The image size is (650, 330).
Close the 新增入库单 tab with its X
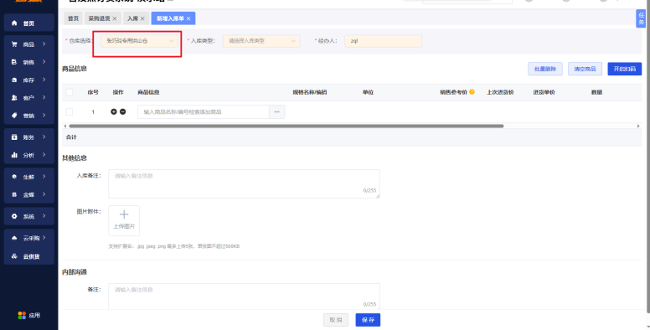(188, 18)
